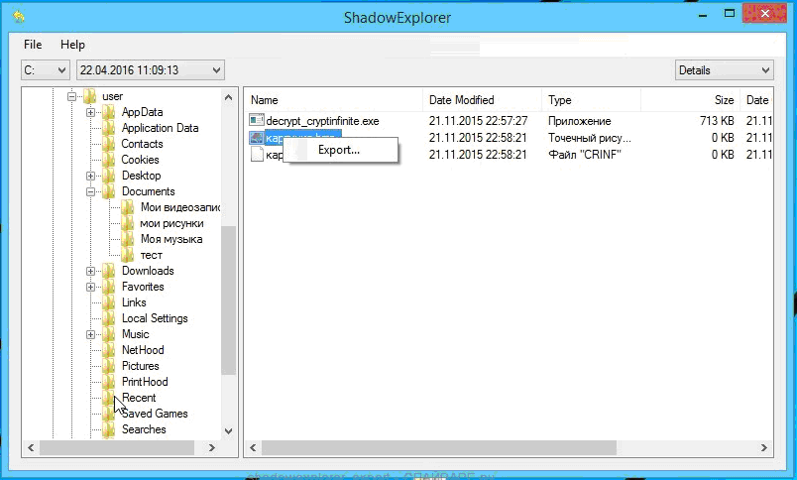Click the AppData folder icon

tap(108, 112)
